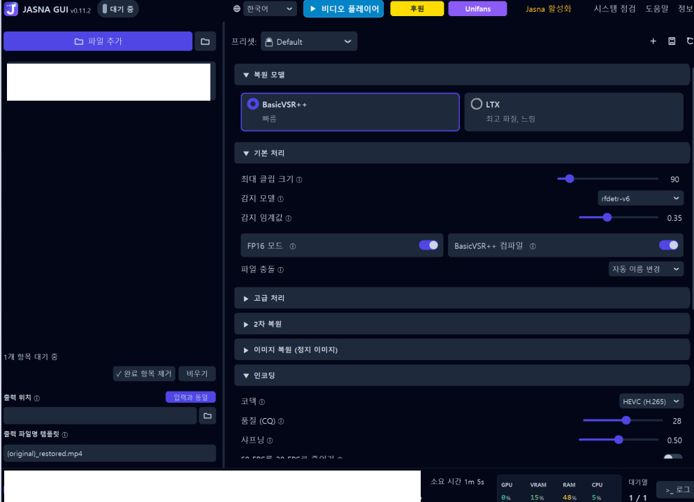The image size is (694, 502).
Task: Click info icon beside 최대 클립 크기
Action: (299, 180)
